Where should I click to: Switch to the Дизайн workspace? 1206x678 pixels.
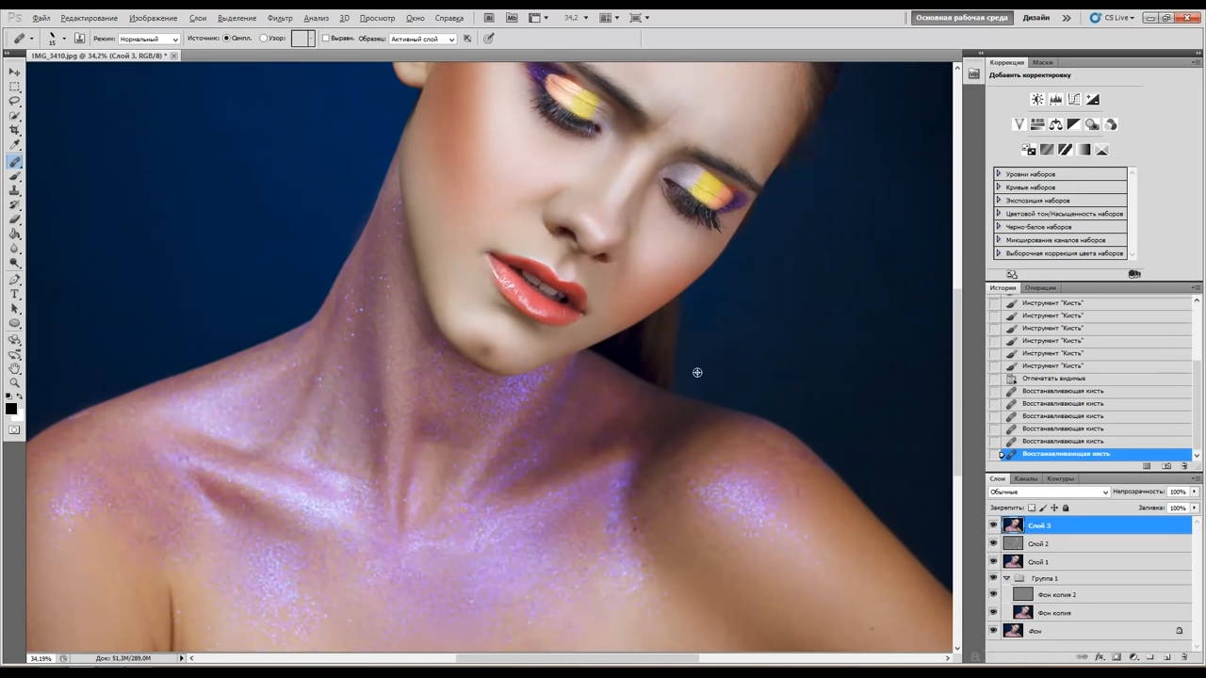tap(1035, 18)
